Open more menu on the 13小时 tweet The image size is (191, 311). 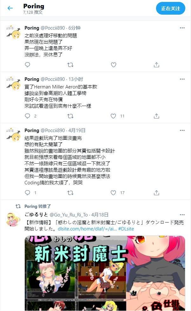pos(182,79)
